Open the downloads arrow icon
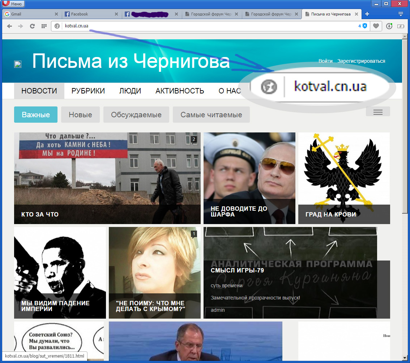The width and height of the screenshot is (410, 363). pos(389,26)
